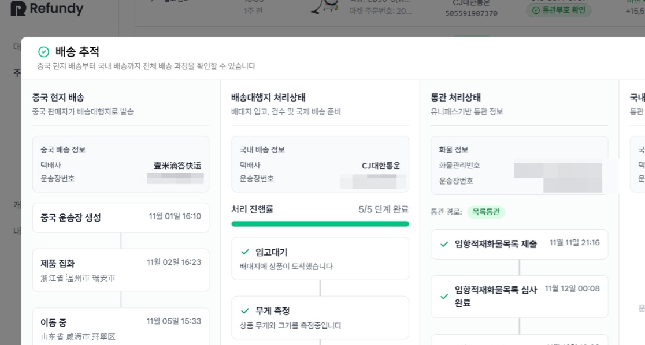The image size is (645, 345).
Task: Click the Refundy logo icon
Action: tap(18, 8)
